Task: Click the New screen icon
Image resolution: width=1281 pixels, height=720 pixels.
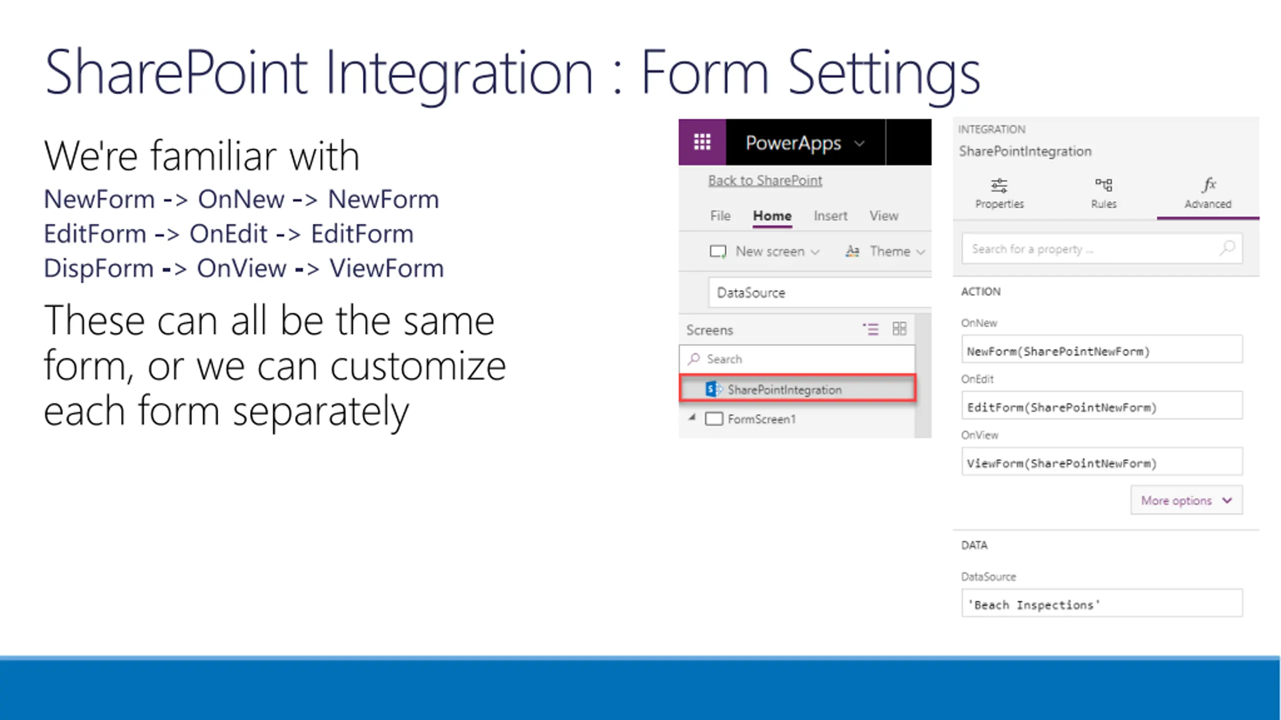Action: (718, 251)
